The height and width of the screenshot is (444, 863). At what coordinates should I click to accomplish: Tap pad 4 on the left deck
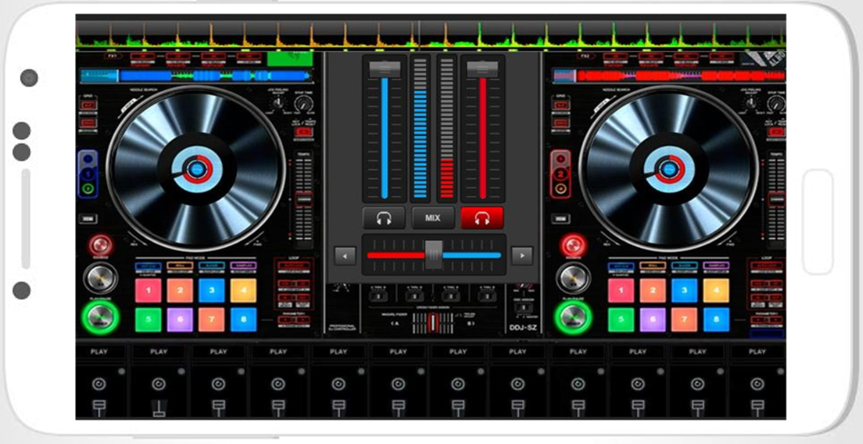[243, 291]
